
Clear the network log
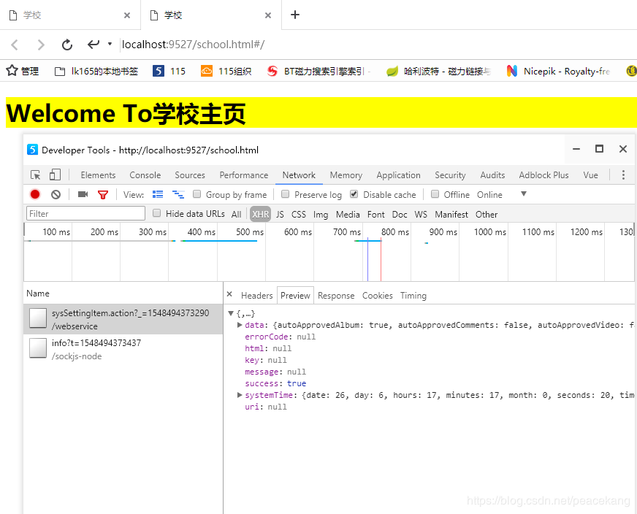(56, 194)
